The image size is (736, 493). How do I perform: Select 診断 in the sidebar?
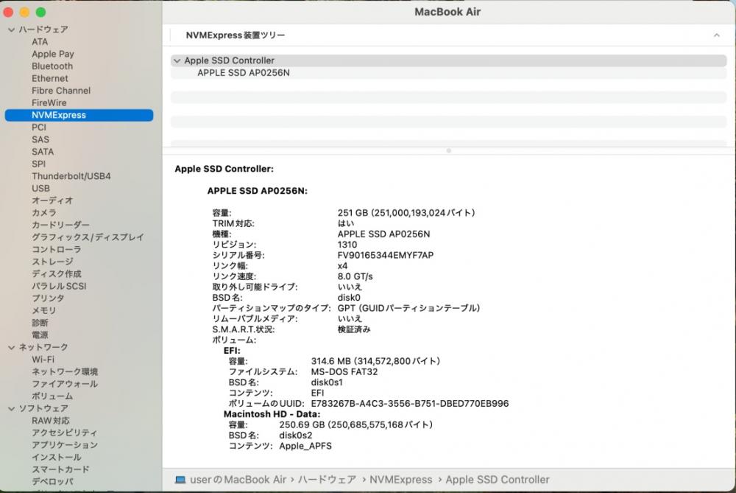40,323
